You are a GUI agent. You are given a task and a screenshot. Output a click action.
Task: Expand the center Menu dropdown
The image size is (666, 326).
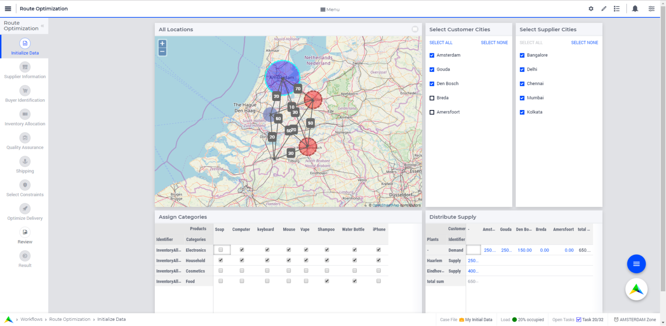coord(330,10)
